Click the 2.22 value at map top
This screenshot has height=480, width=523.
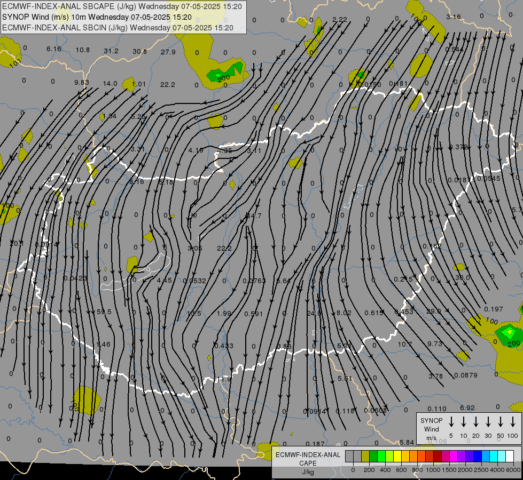pos(340,19)
